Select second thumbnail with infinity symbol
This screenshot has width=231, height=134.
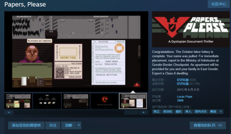(47, 101)
